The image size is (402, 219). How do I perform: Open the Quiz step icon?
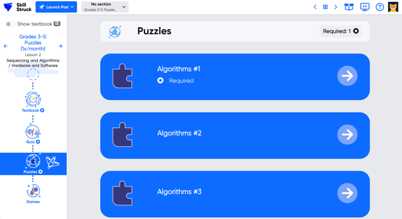point(33,132)
